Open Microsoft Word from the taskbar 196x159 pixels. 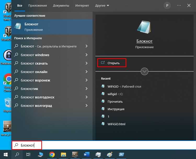click(87, 155)
